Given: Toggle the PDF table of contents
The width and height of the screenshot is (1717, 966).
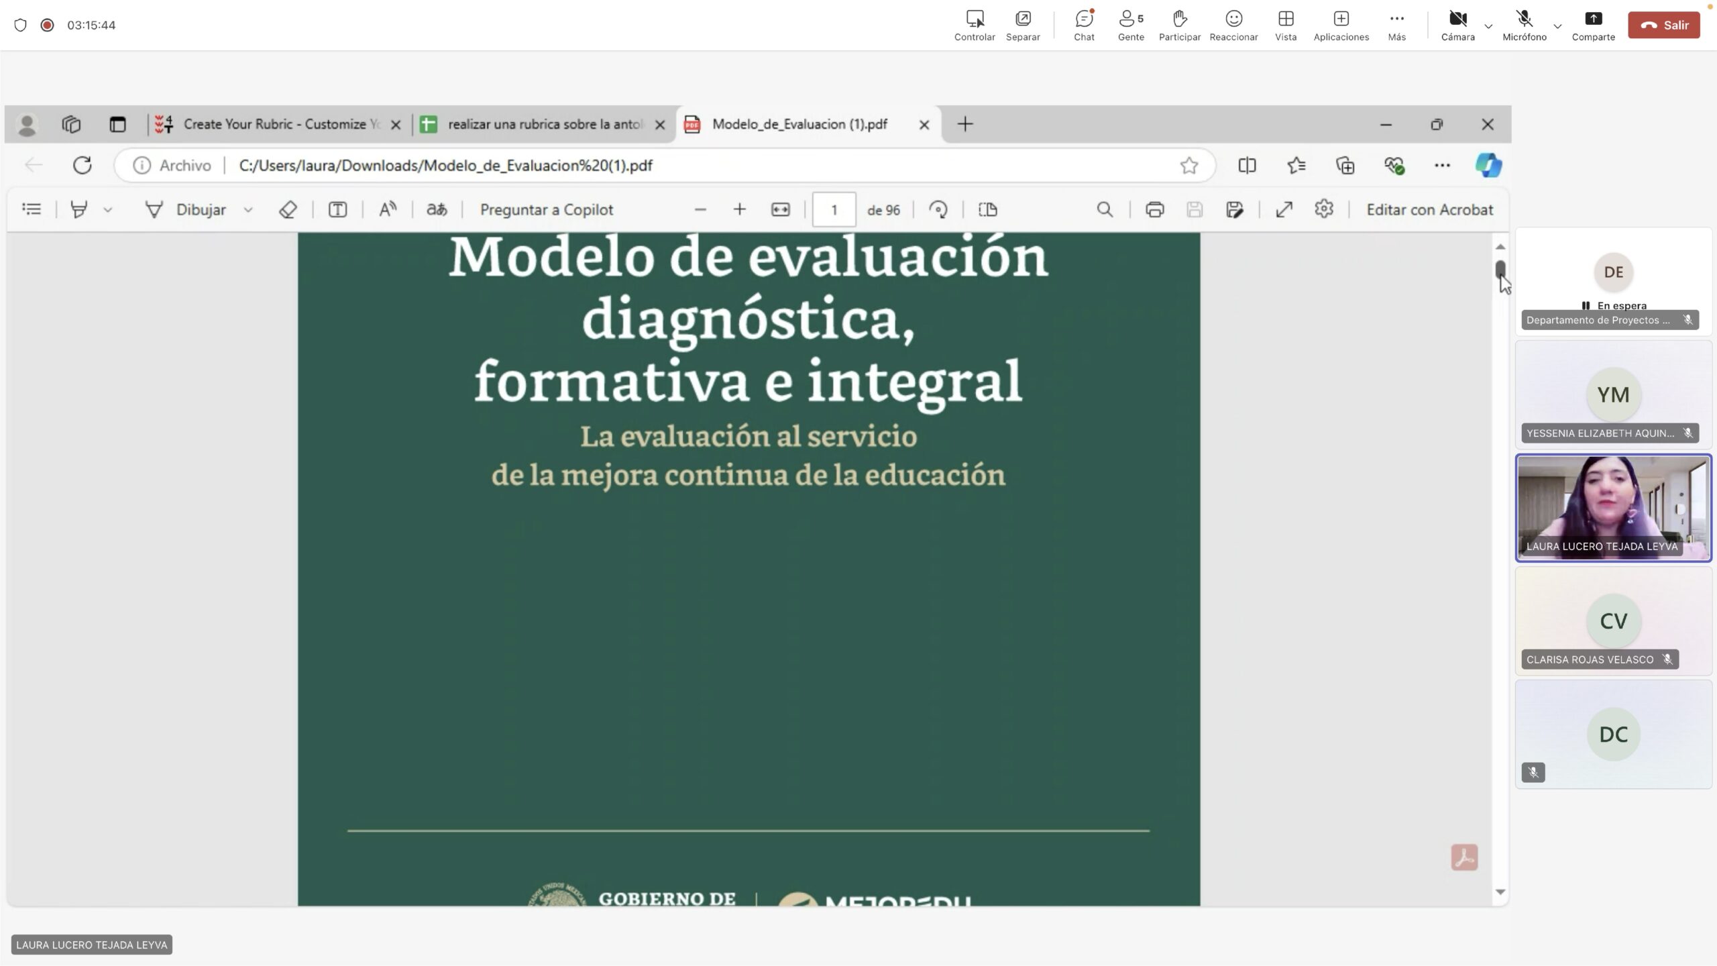Looking at the screenshot, I should [32, 209].
